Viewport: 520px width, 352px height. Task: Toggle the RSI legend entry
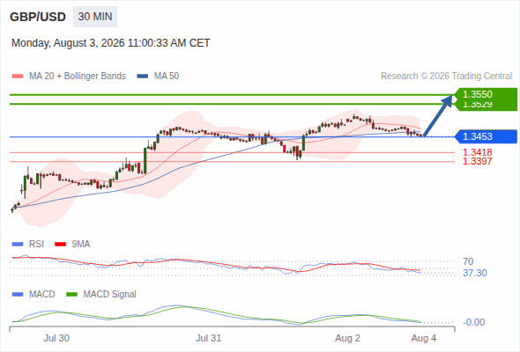28,244
